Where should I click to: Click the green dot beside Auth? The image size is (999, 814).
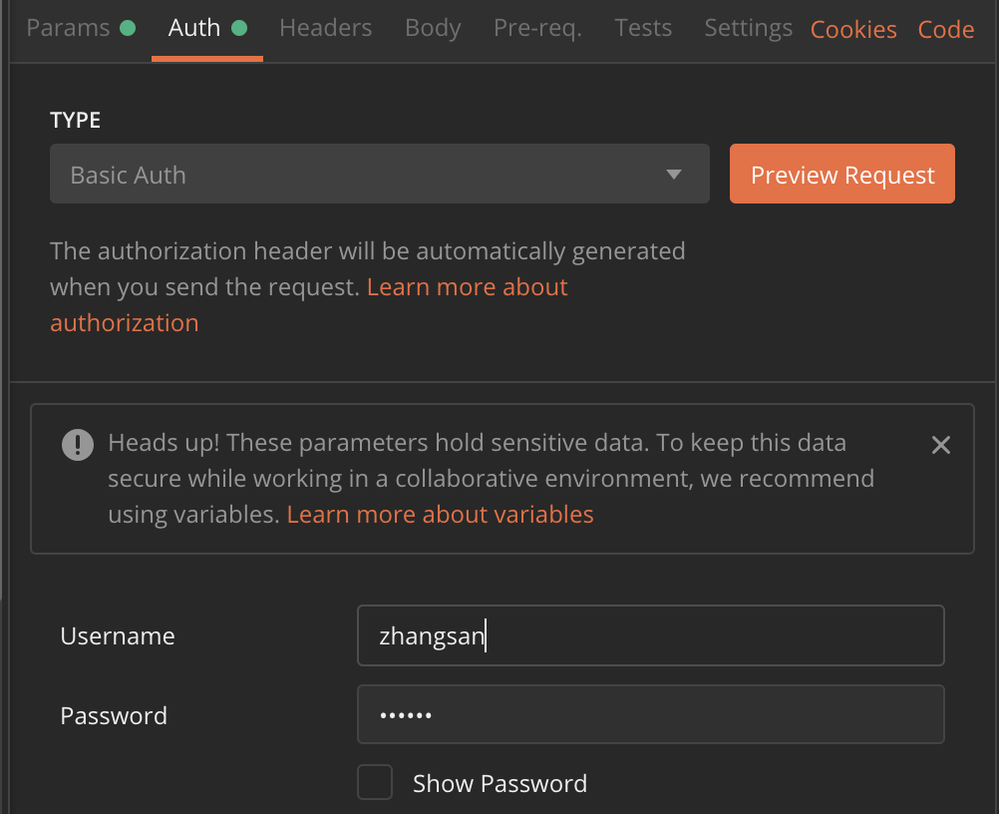(239, 28)
